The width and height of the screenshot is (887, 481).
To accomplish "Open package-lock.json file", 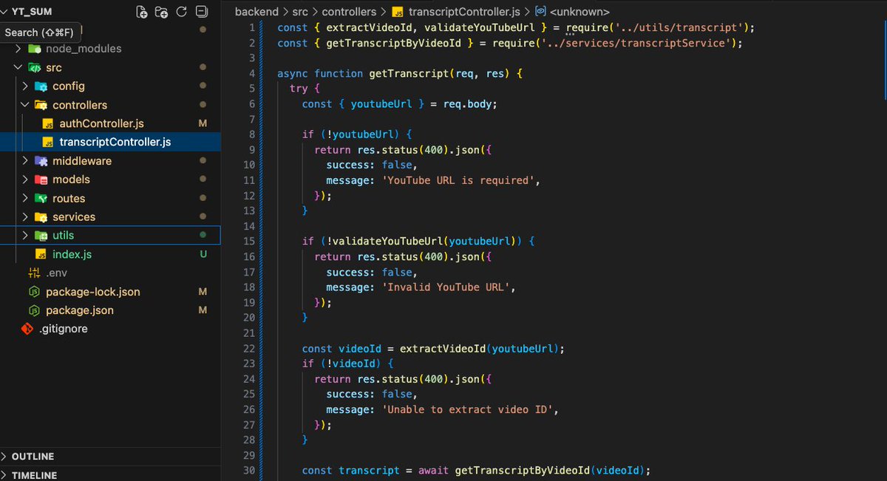I will [x=92, y=292].
